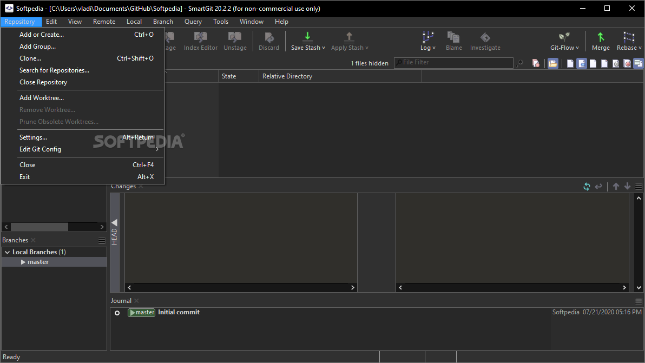Viewport: 645px width, 363px height.
Task: Go to next change with down arrow
Action: point(627,187)
